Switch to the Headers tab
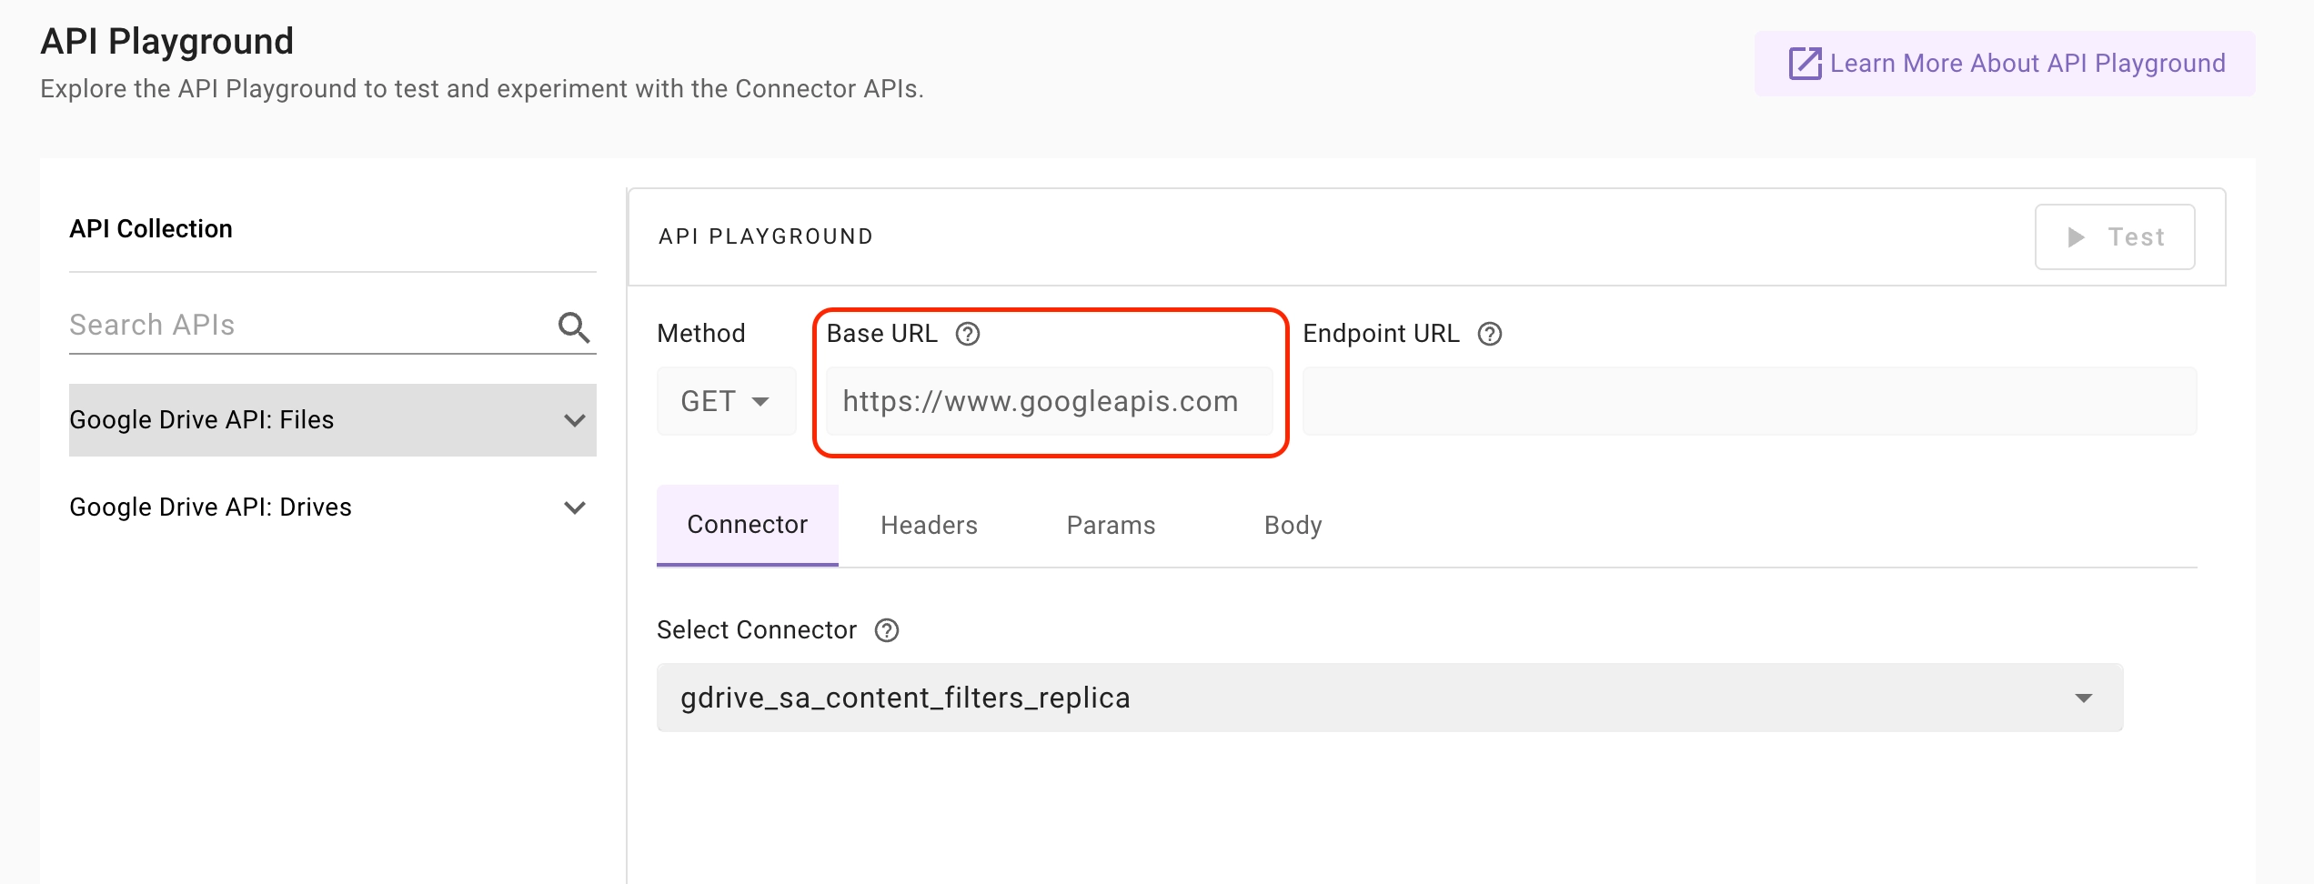 coord(929,525)
